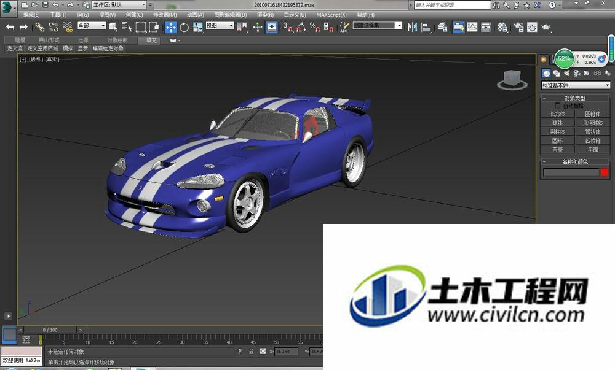Toggle the Window/Crossing selection mode
Screen dimensions: 615x370
(x=154, y=27)
